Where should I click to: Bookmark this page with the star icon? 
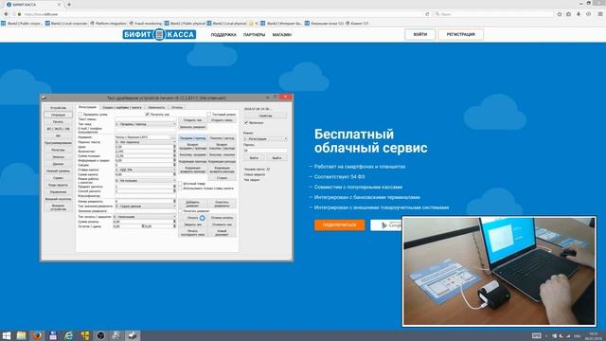pos(560,14)
